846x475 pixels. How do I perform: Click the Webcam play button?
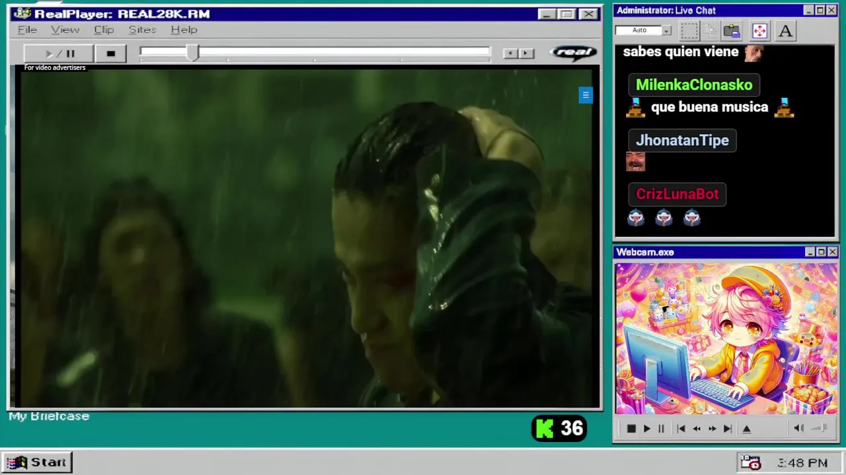click(646, 429)
